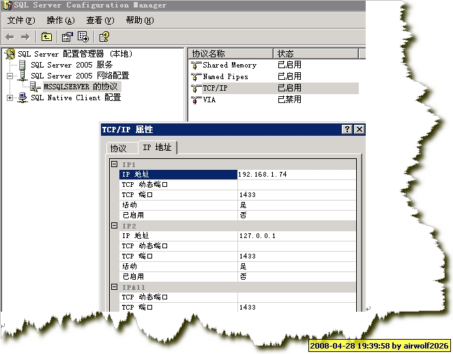Open the 查看(V) menu
The width and height of the screenshot is (453, 354).
100,20
